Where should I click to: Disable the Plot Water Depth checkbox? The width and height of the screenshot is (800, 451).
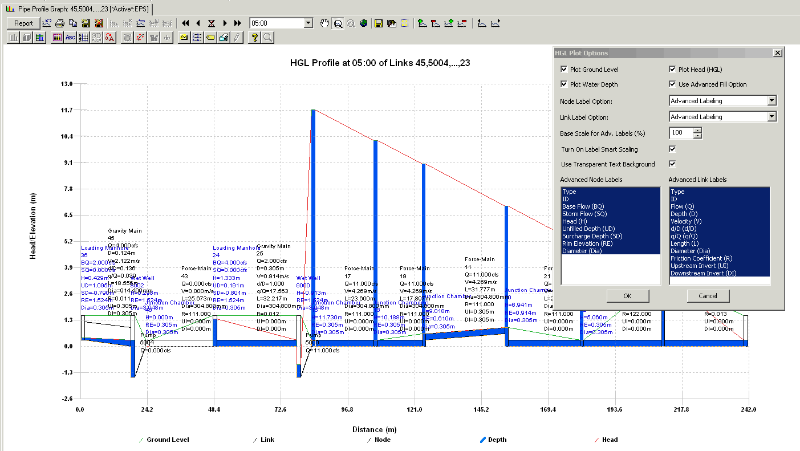(x=563, y=84)
